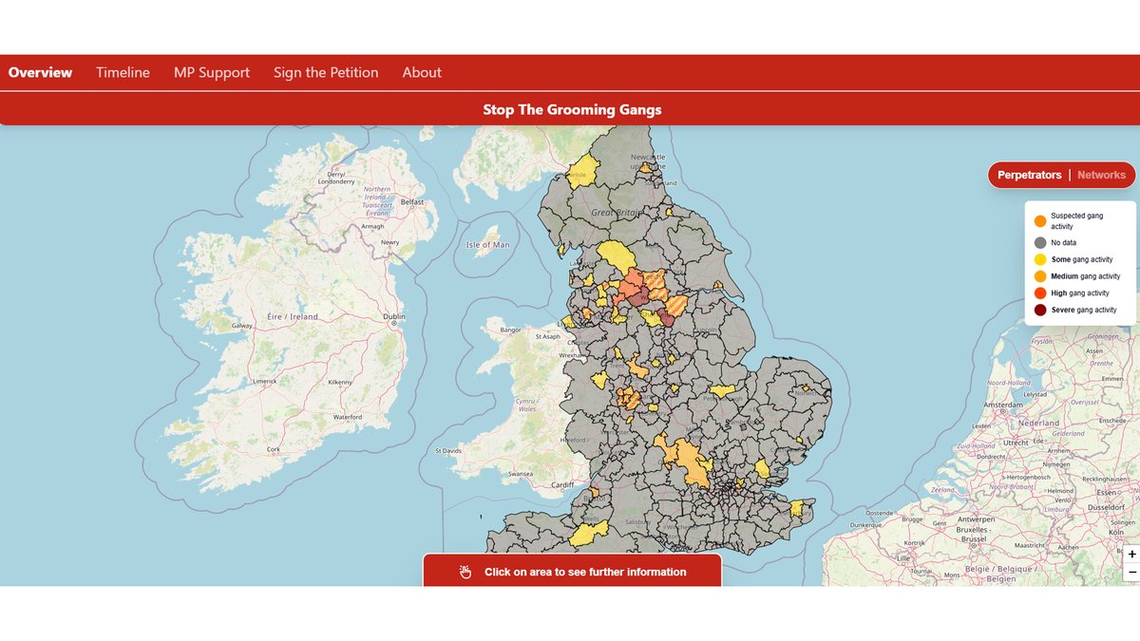
Task: Click the hand pointer icon in banner
Action: point(465,572)
